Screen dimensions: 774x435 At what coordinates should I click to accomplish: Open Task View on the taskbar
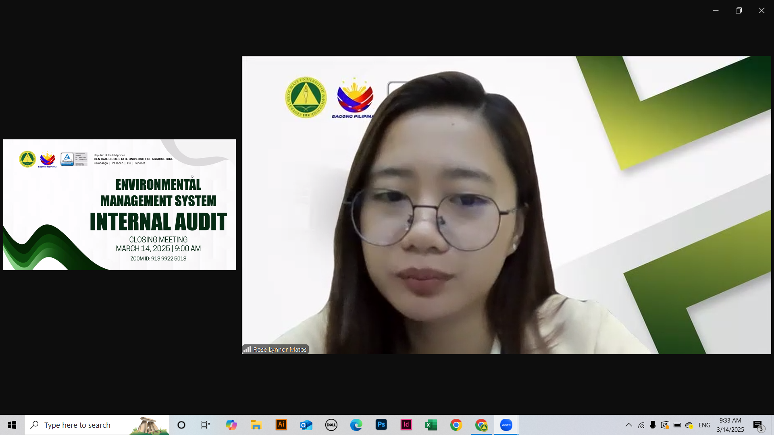click(x=206, y=425)
